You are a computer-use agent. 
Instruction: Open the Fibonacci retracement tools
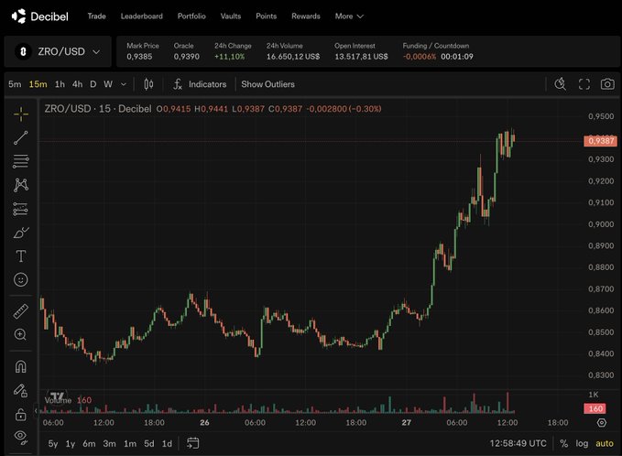pos(21,161)
